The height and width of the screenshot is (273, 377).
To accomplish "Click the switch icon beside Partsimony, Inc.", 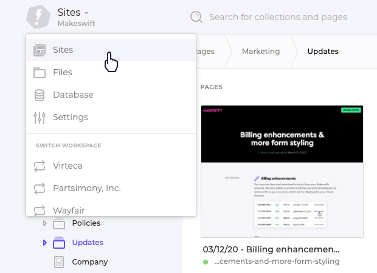I will 40,188.
